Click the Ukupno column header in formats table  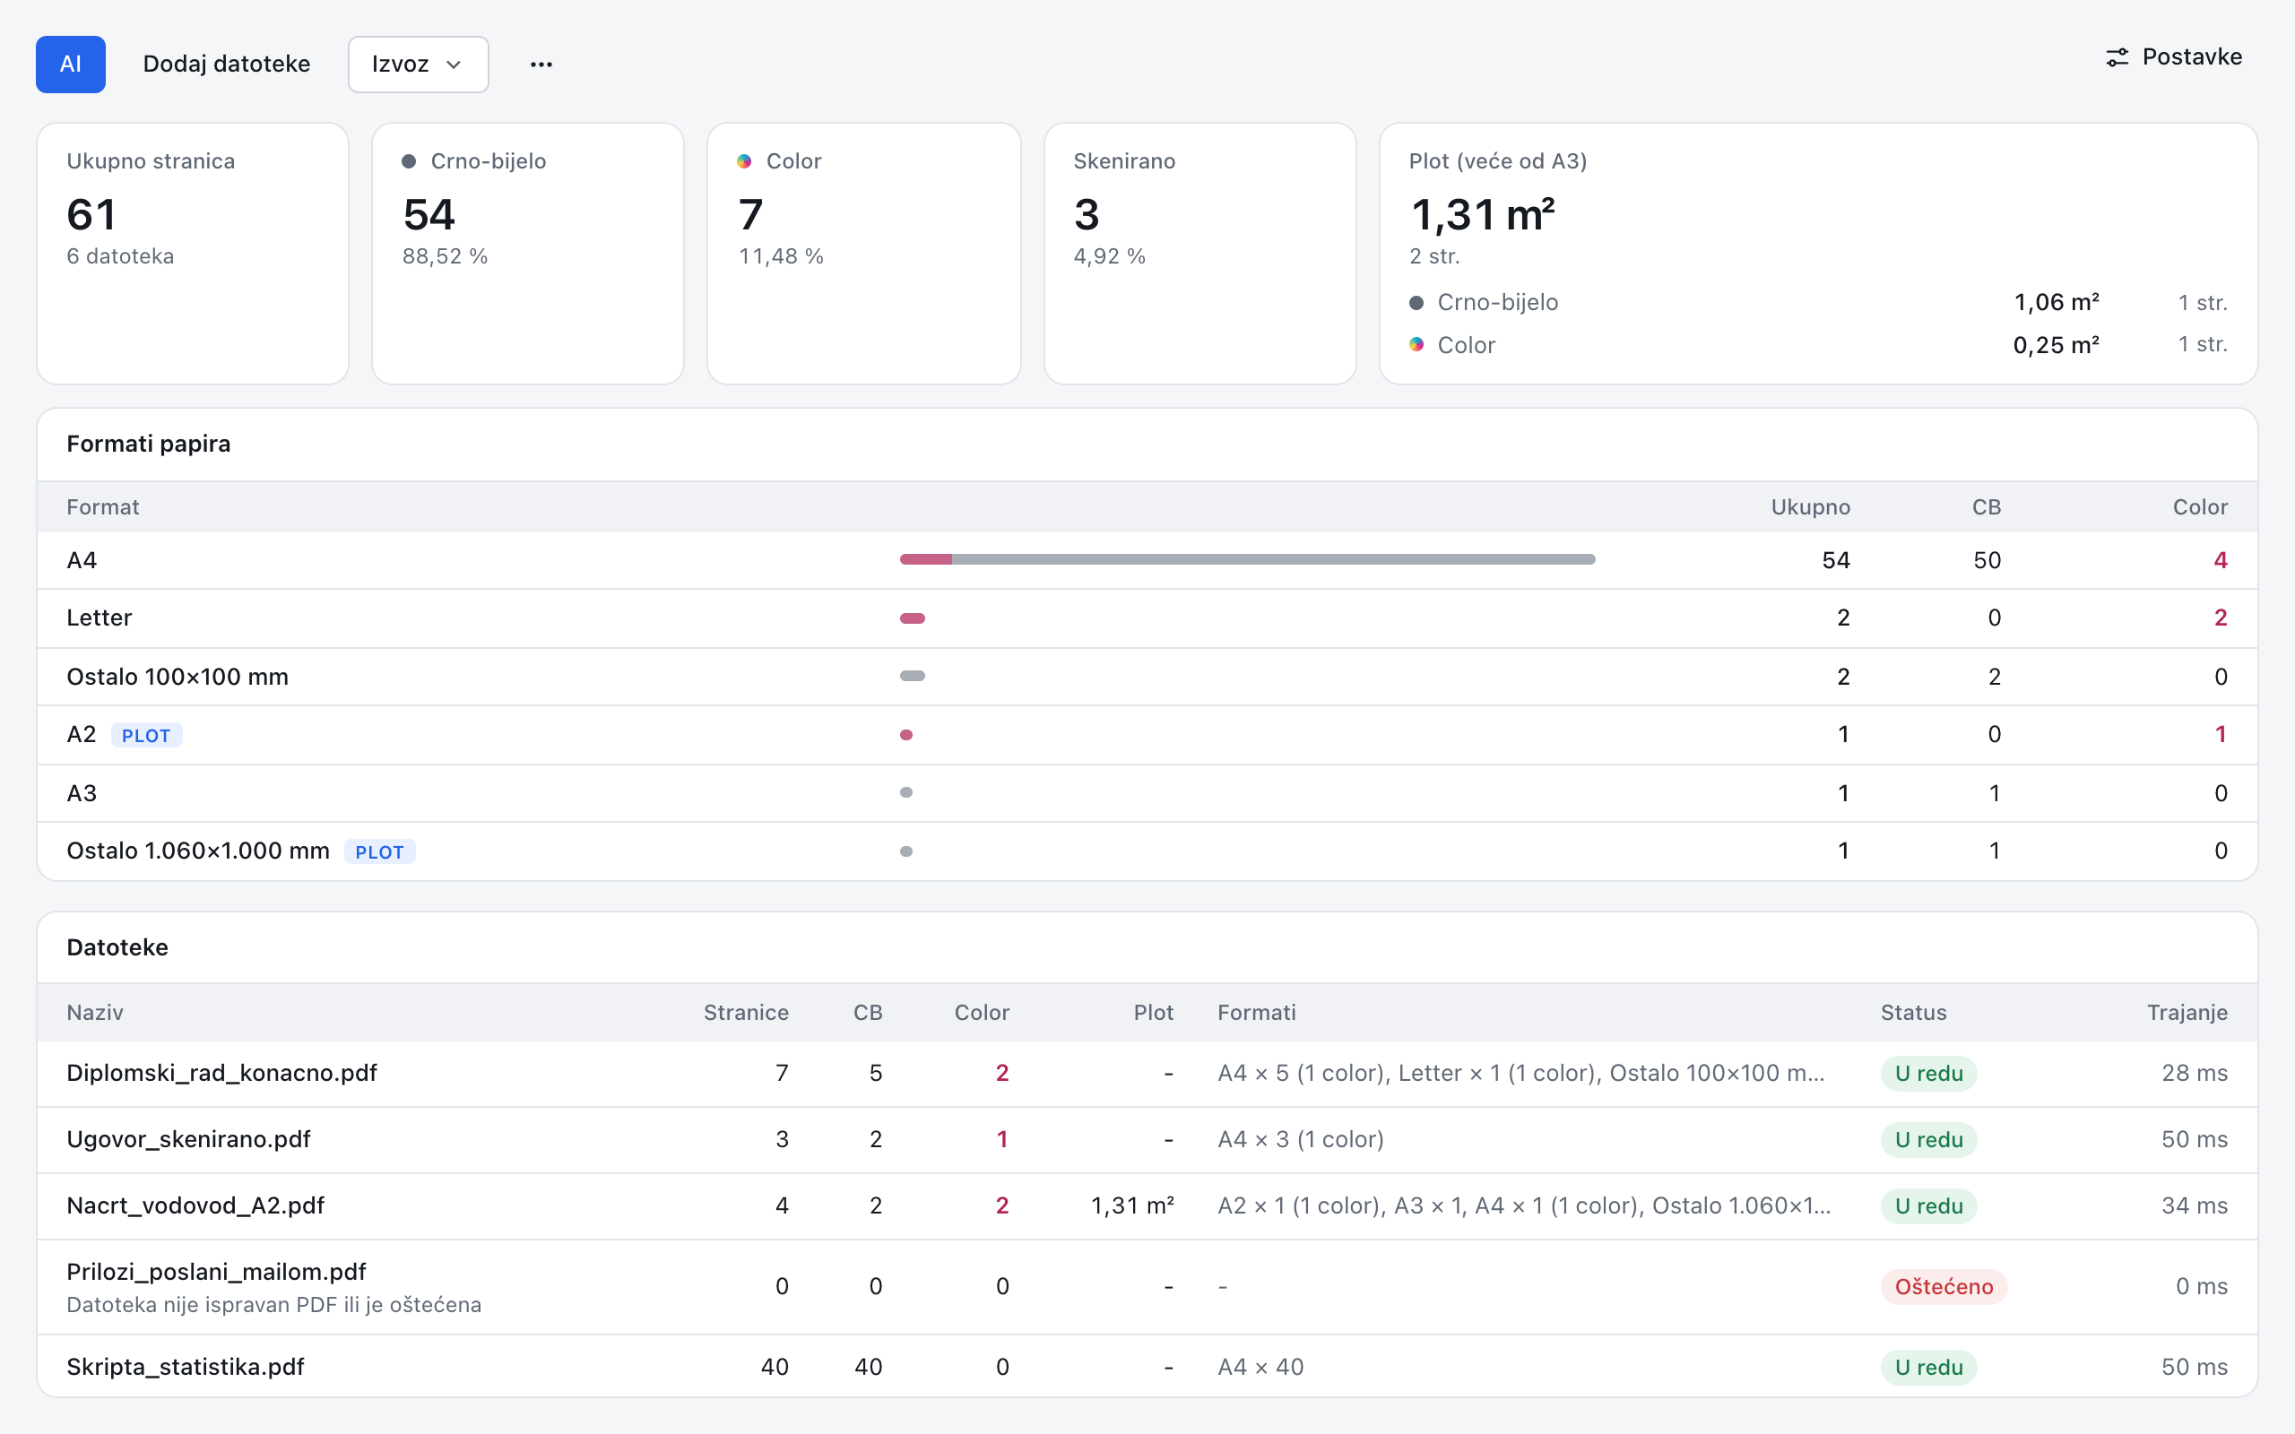1810,506
